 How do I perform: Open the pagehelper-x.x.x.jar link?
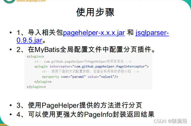click(94, 33)
